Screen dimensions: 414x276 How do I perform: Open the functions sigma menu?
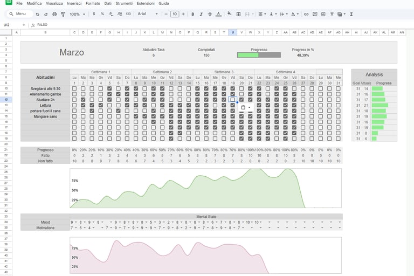click(351, 14)
